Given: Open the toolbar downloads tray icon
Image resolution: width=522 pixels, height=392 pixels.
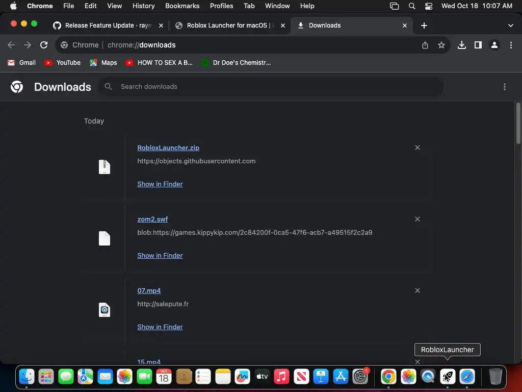Looking at the screenshot, I should coord(462,45).
